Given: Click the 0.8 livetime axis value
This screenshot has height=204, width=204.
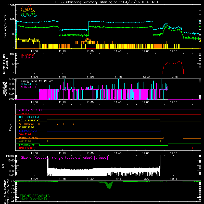Looking at the screenshot, I should [x=13, y=189].
